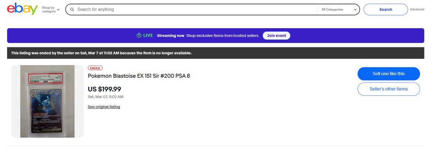Click the Sat, Mar 07, 11:02 AM date

click(x=105, y=97)
